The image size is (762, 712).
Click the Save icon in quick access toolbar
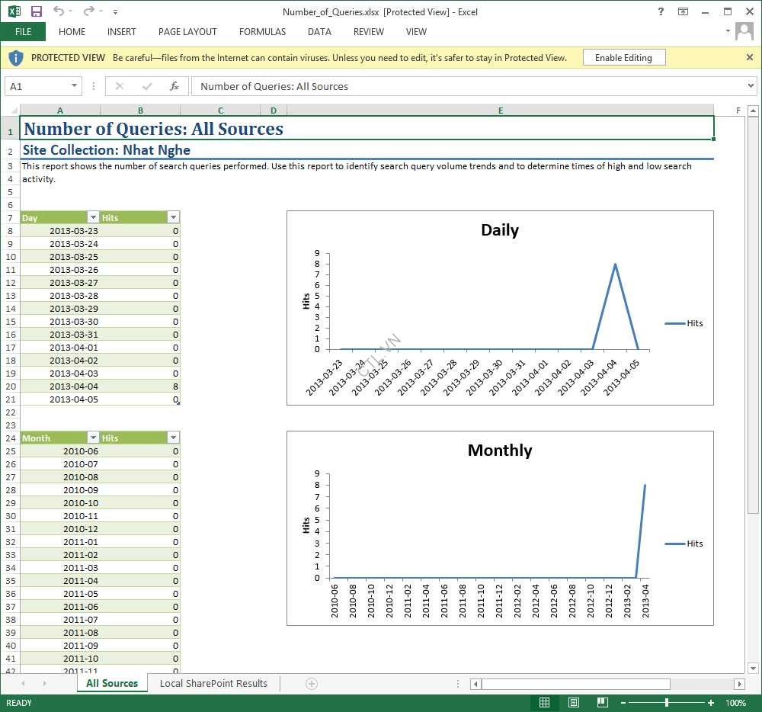point(36,11)
